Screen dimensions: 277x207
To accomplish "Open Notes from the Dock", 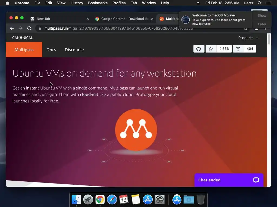I will [136, 199].
